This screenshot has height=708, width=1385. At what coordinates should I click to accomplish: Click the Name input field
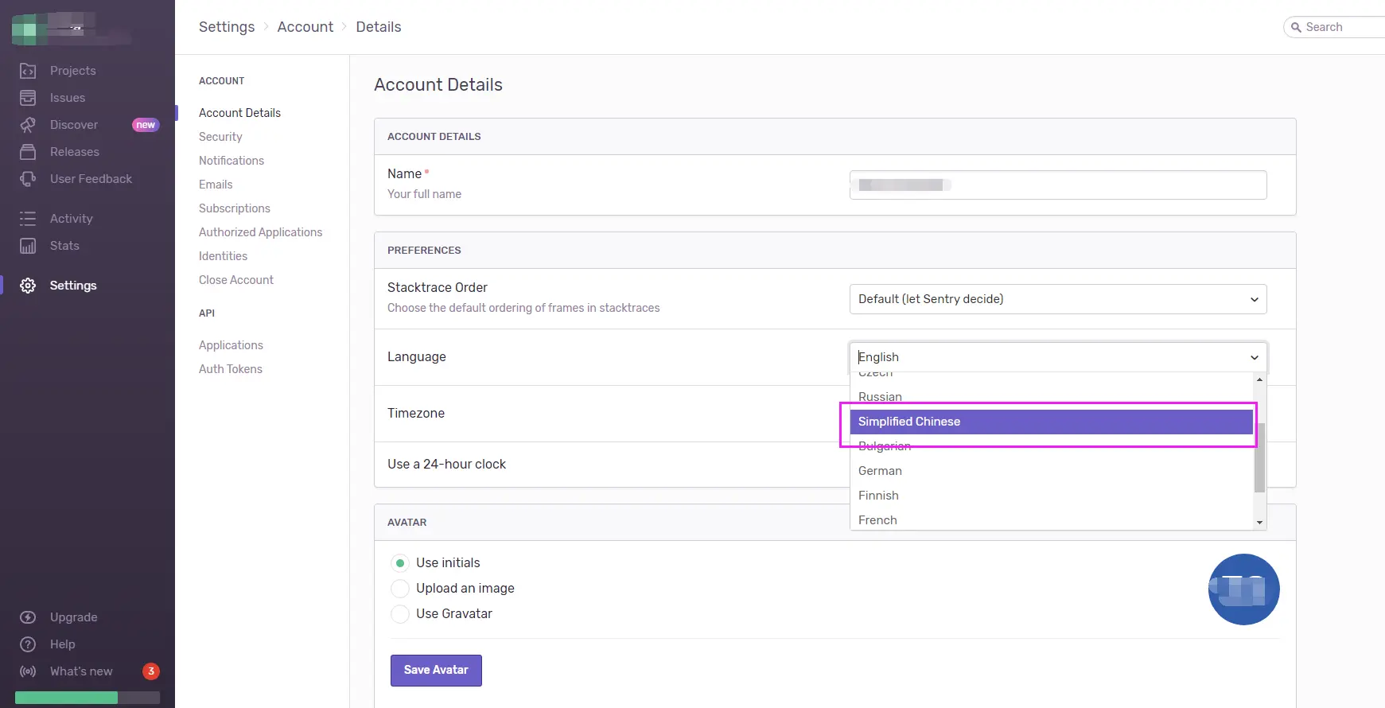point(1057,185)
